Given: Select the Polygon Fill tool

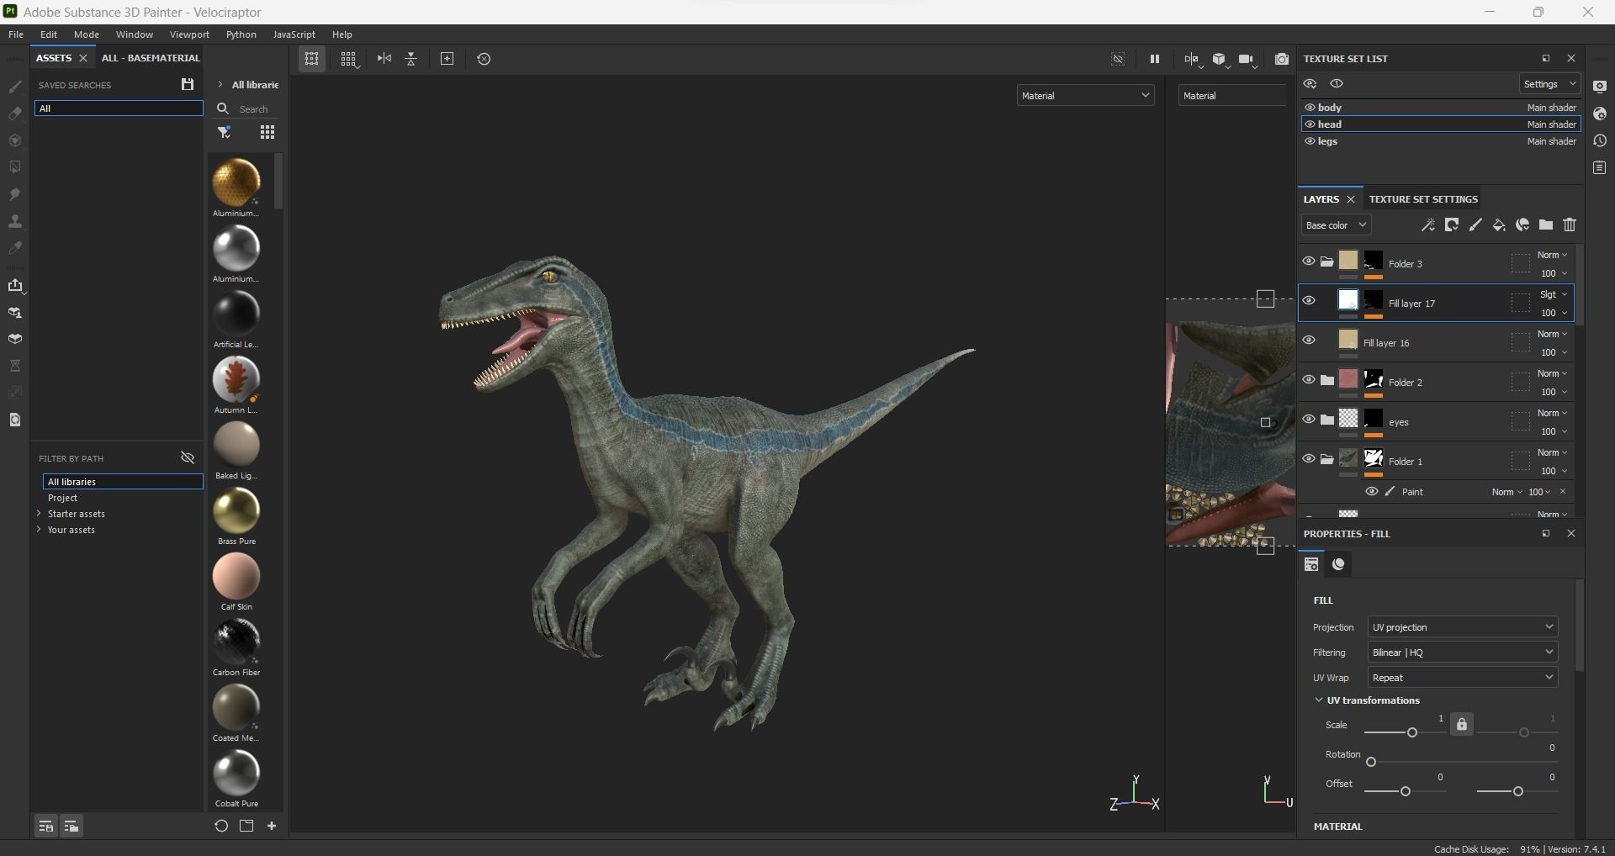Looking at the screenshot, I should pyautogui.click(x=15, y=167).
